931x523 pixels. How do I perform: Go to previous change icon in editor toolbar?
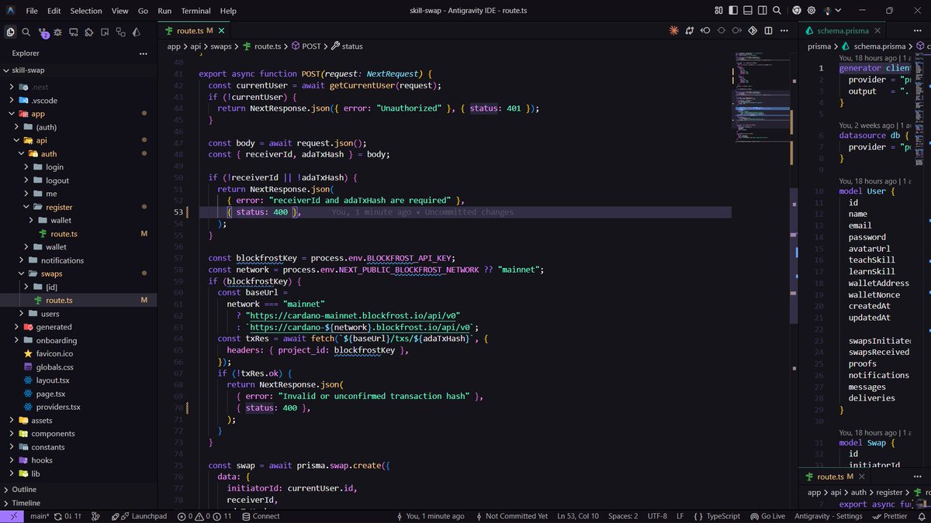[705, 30]
